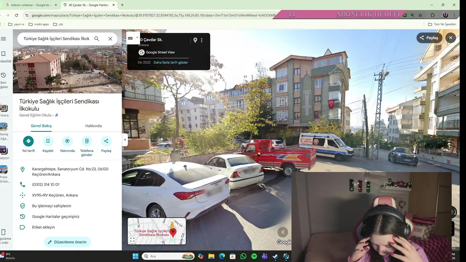Viewport: 466px width, 262px height.
Task: Clear the Maps search with X
Action: pos(110,39)
